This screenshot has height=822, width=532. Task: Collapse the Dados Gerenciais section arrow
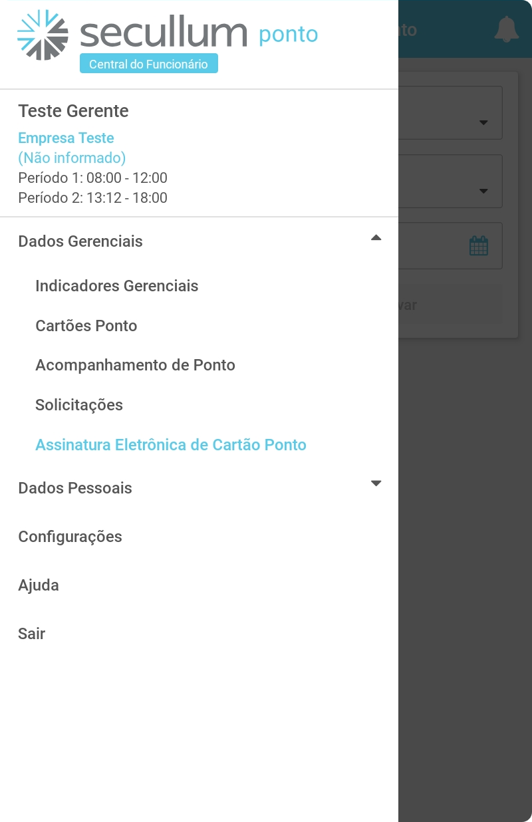[376, 238]
